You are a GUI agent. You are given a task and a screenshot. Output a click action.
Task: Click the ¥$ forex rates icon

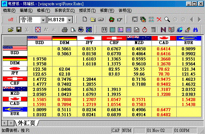click(104, 30)
